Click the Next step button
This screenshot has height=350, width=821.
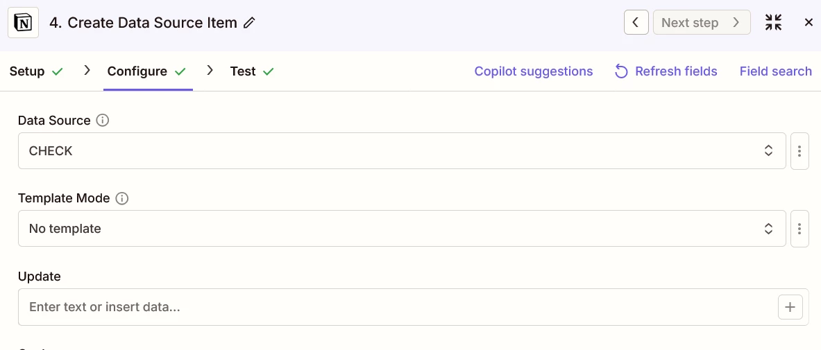pos(701,22)
